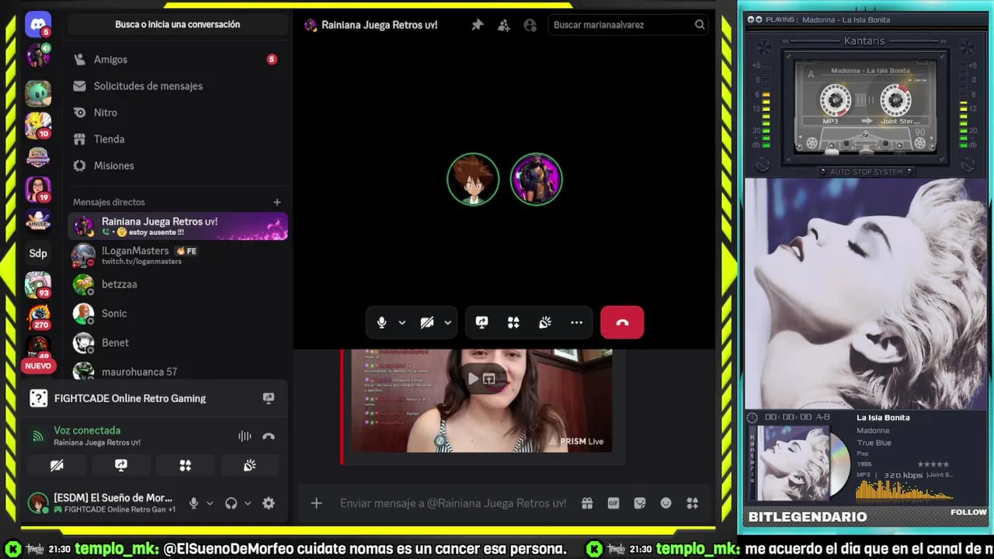Open soundboard button in voice panel
This screenshot has width=994, height=559.
coord(249,466)
